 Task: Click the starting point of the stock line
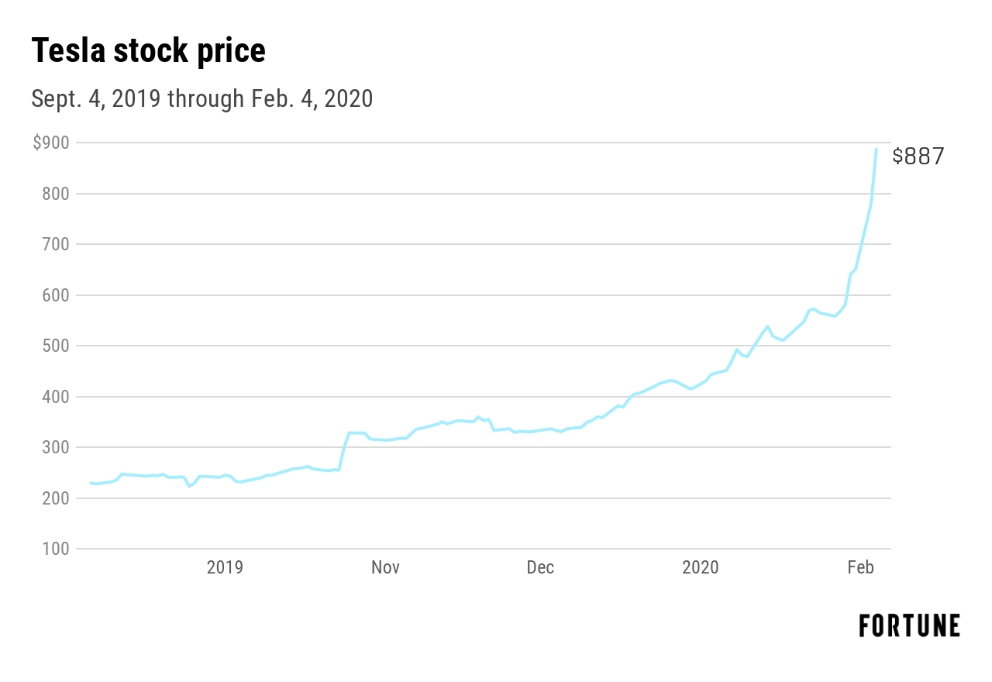tap(91, 483)
